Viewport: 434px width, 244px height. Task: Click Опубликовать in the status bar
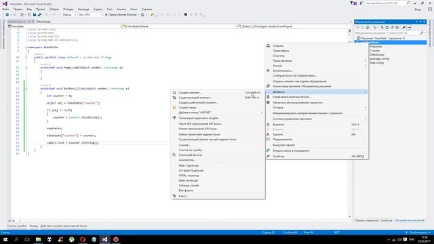[418, 232]
